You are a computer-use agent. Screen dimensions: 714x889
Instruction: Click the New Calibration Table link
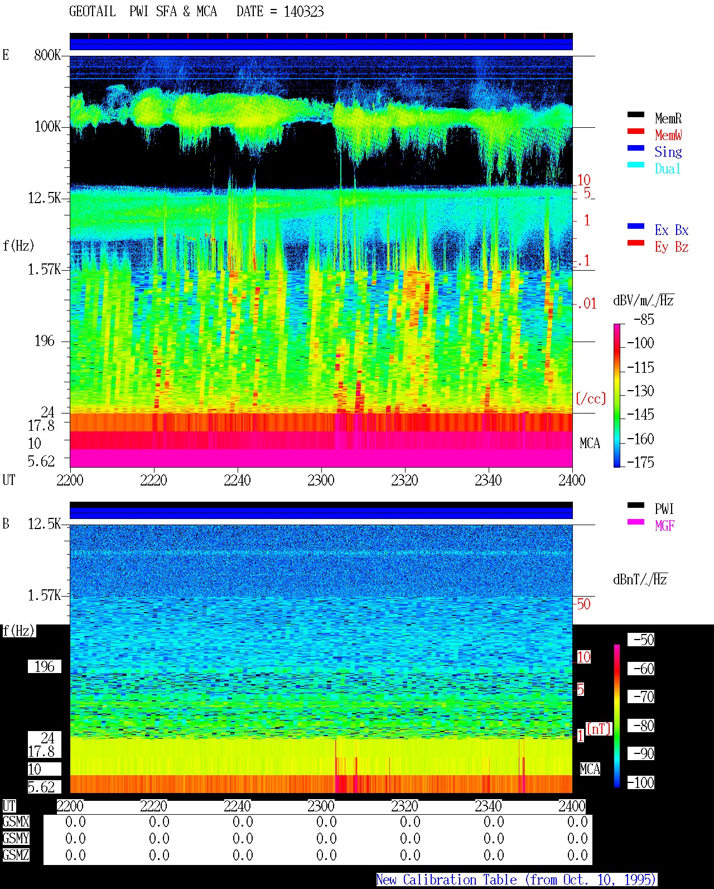tap(516, 880)
